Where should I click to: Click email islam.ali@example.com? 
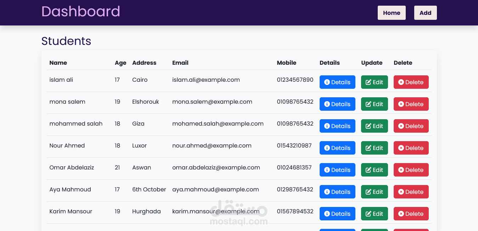pos(206,80)
